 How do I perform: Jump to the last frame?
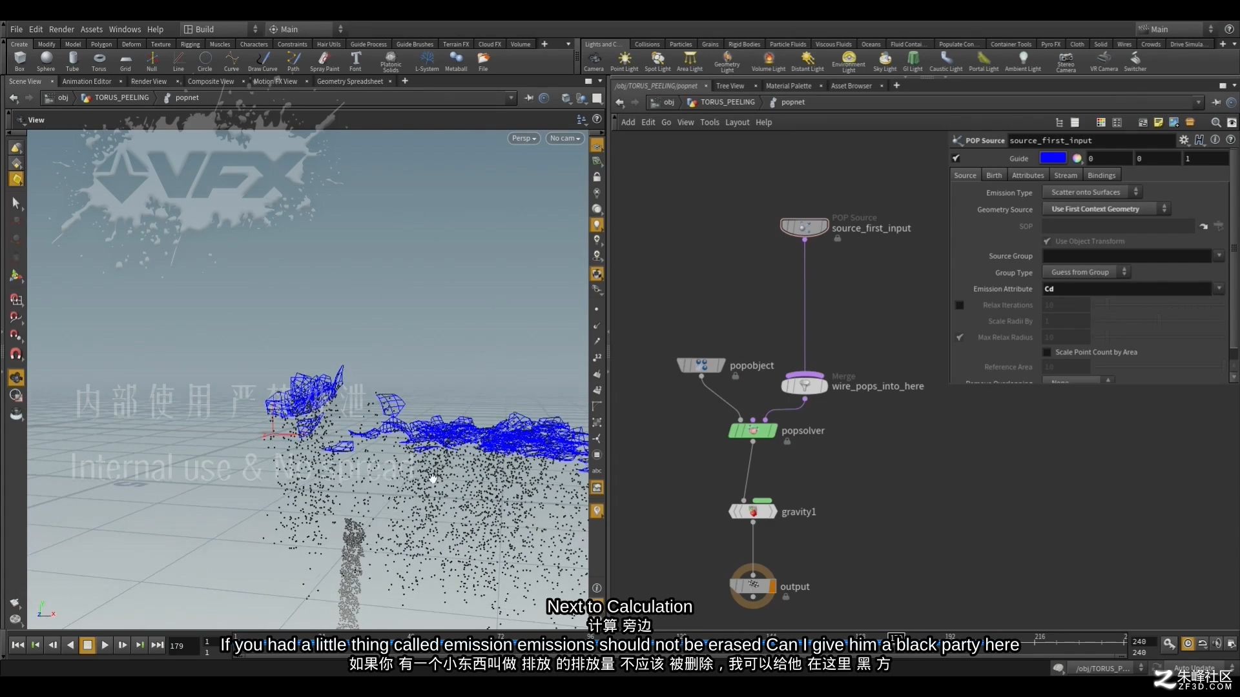click(x=157, y=645)
